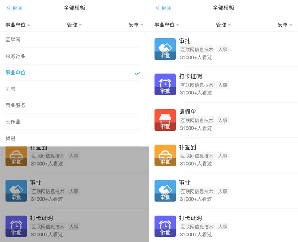Expand the 管理 filter on the right screen
The width and height of the screenshot is (298, 242).
(x=223, y=25)
